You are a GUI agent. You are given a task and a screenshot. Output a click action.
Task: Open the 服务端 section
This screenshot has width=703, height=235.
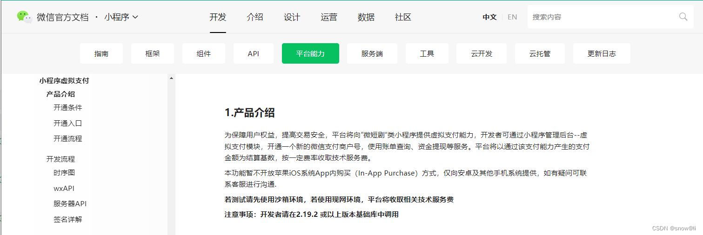tap(372, 53)
